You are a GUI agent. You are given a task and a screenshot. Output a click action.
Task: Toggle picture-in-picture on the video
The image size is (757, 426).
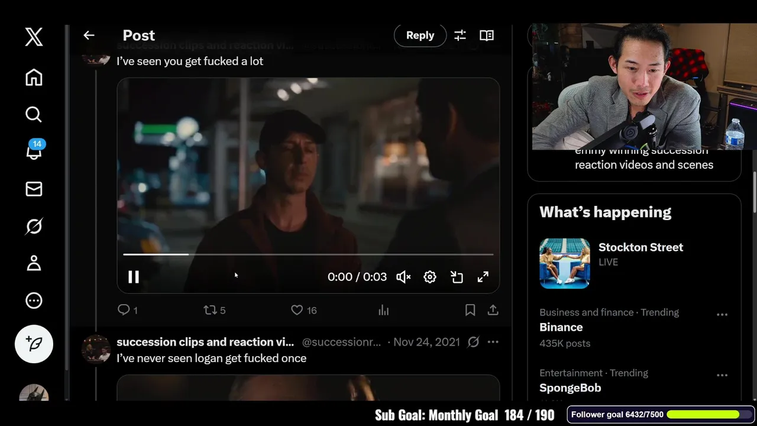pos(457,277)
